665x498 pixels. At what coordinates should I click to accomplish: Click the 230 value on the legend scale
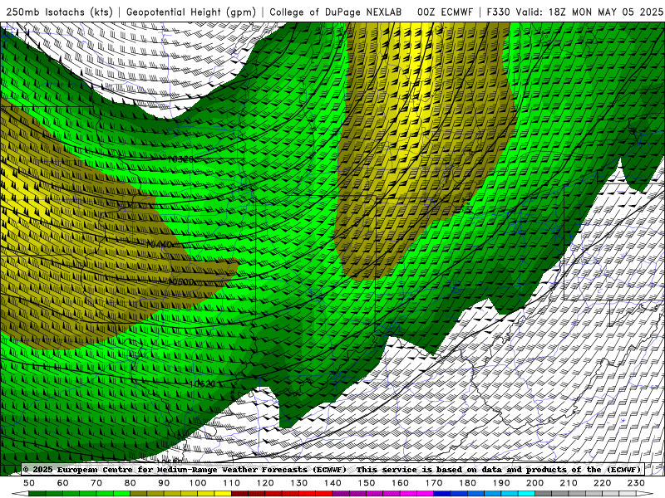click(636, 483)
